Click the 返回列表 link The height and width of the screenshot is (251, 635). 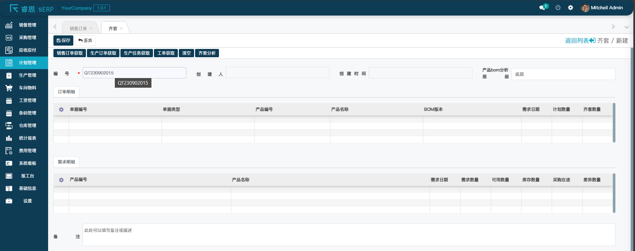tap(580, 40)
